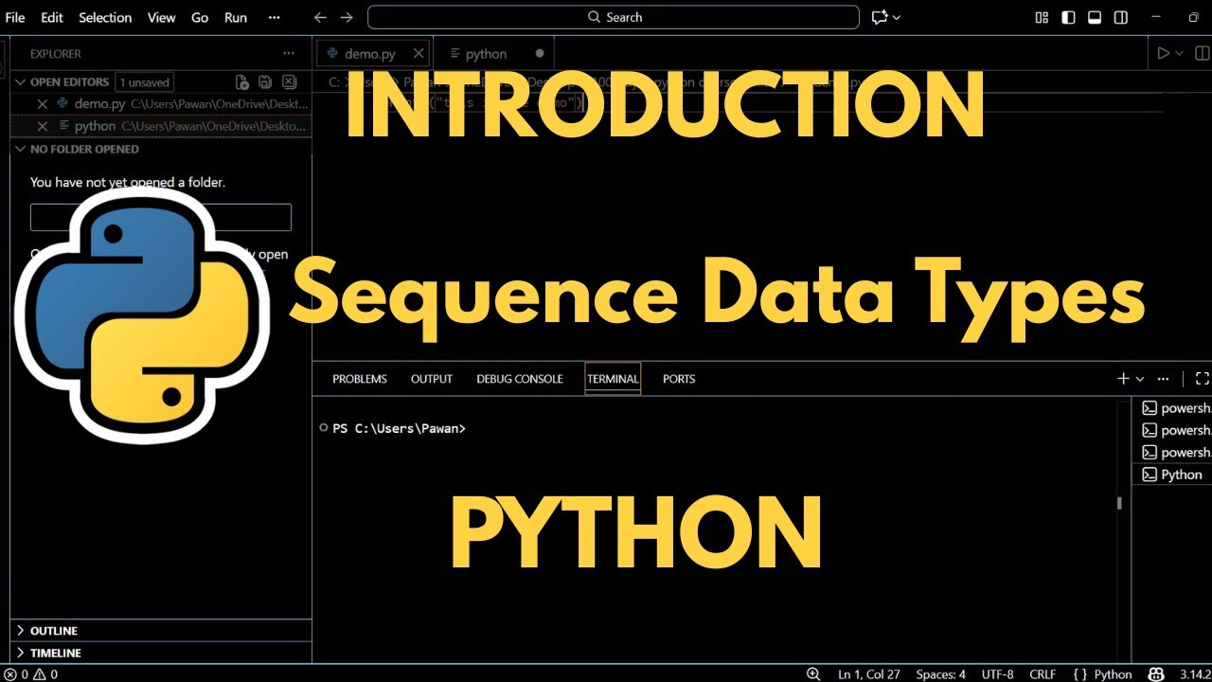Click the PS C:\Users\Pawan> prompt
The width and height of the screenshot is (1212, 682).
click(399, 428)
